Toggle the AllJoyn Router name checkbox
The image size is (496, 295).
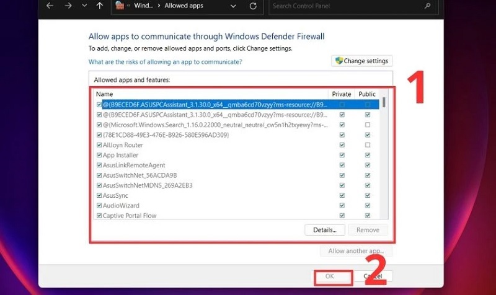pyautogui.click(x=99, y=145)
